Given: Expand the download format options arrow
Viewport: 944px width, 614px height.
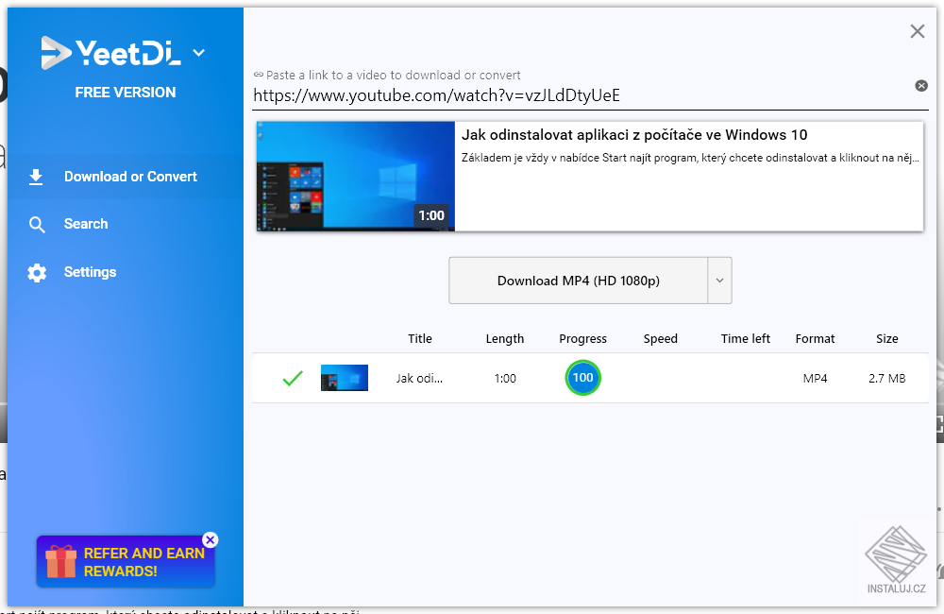Looking at the screenshot, I should [x=719, y=281].
